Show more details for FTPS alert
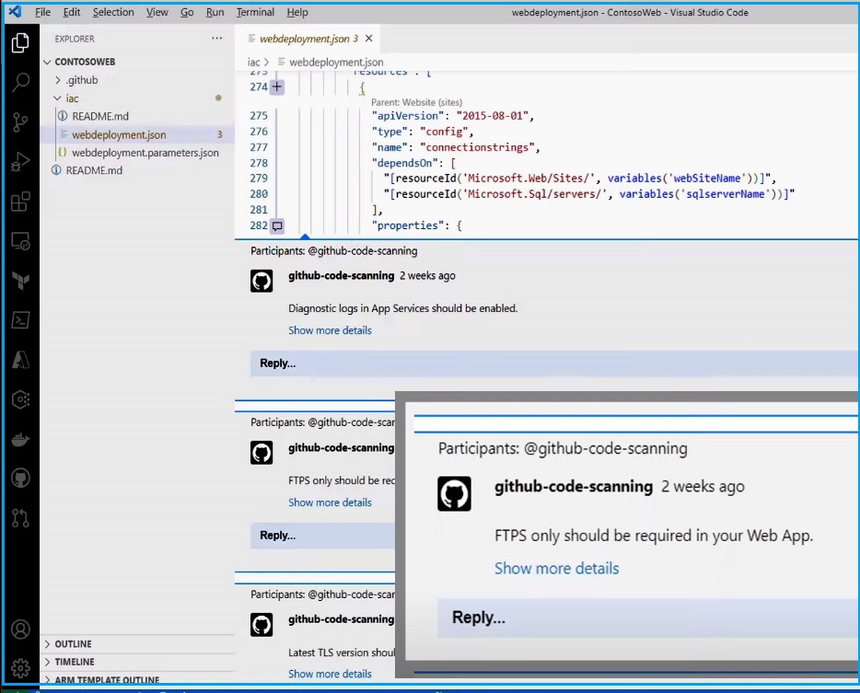Viewport: 860px width, 693px height. click(x=331, y=502)
